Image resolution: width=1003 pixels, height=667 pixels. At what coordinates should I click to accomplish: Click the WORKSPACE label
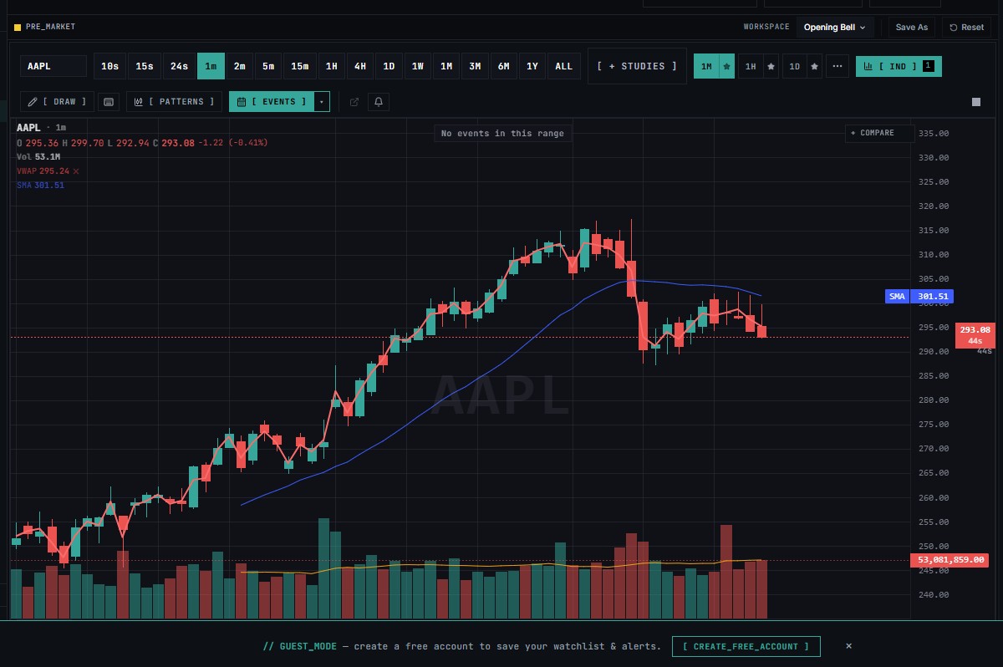766,28
